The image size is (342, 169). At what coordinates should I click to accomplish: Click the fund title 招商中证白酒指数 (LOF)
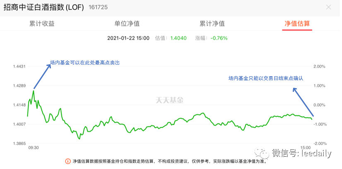[x=43, y=7]
